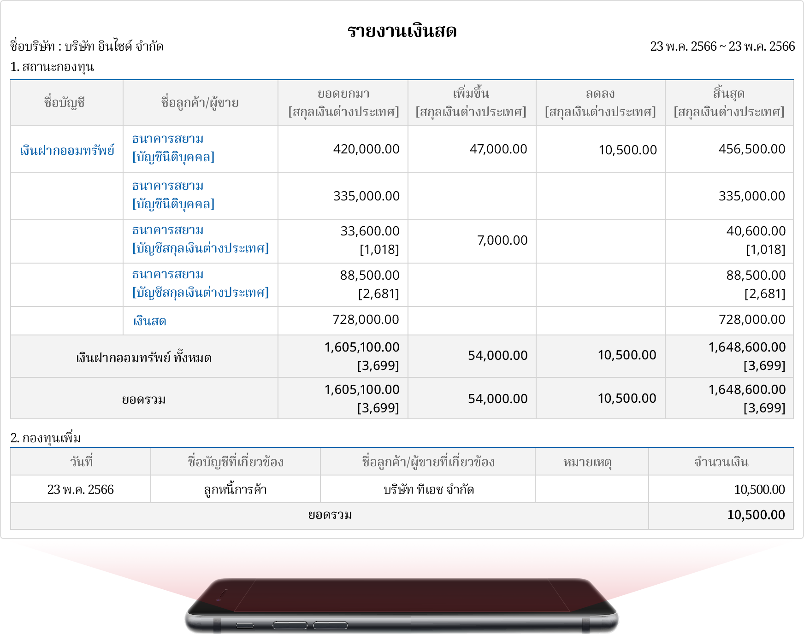
Task: Click the เงินฝากออมทรัพย์ ทั้งหมด subtotal row label
Action: [144, 358]
